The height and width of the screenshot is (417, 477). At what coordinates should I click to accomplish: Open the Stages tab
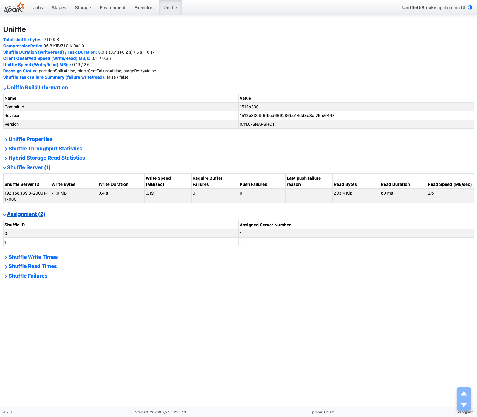[x=59, y=7]
